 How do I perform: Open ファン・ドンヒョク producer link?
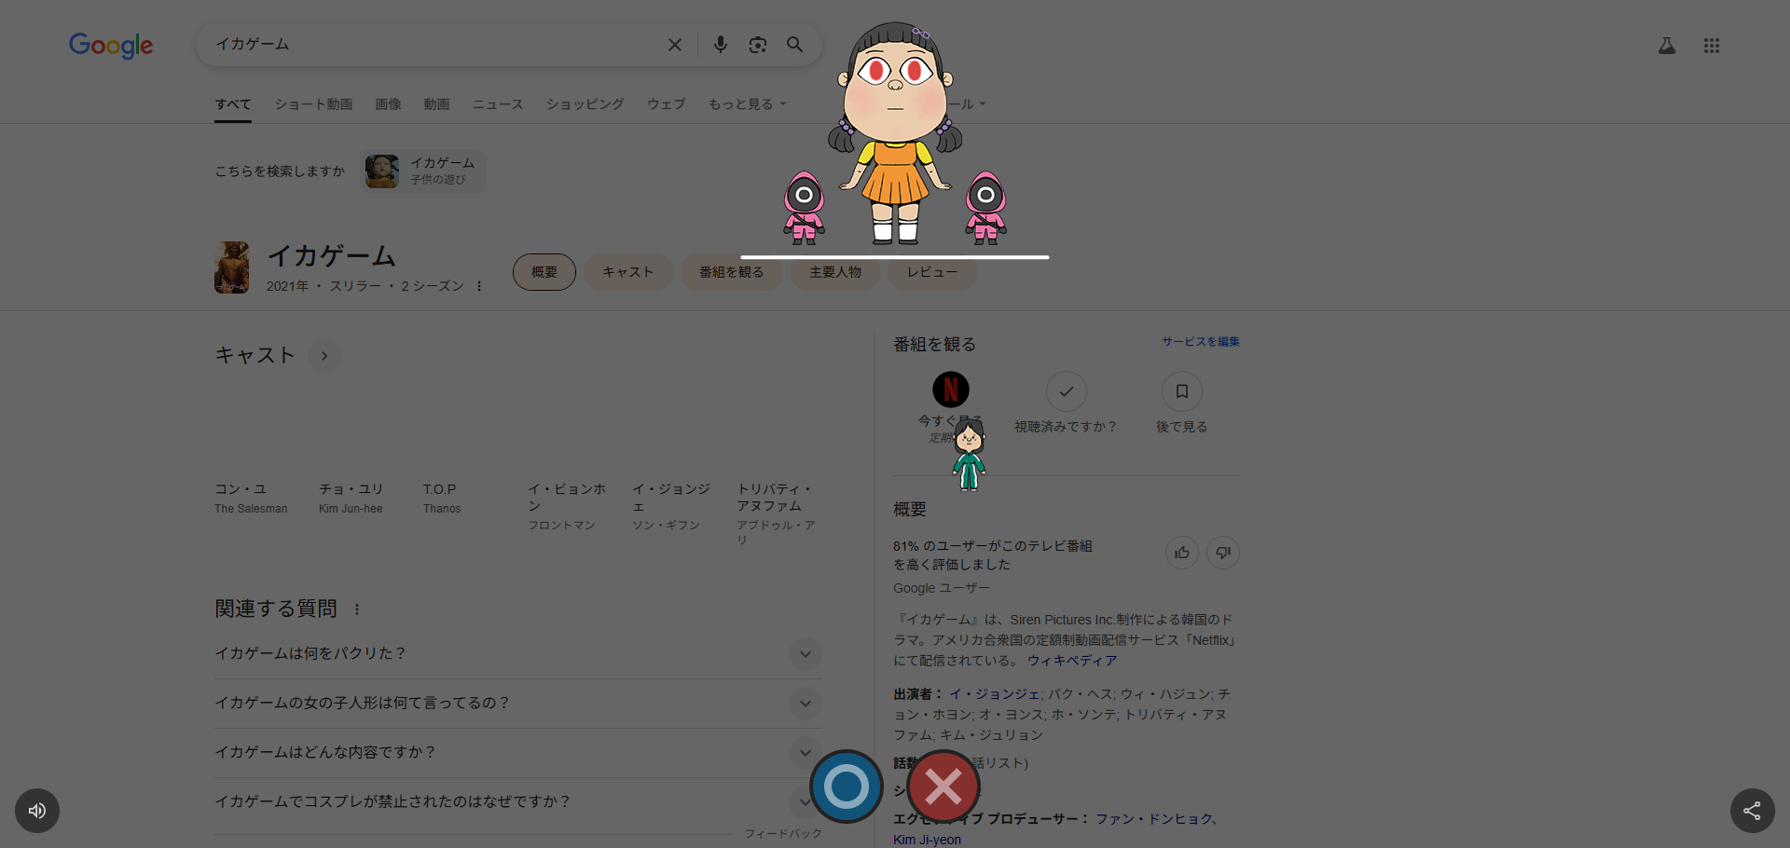coord(1155,819)
